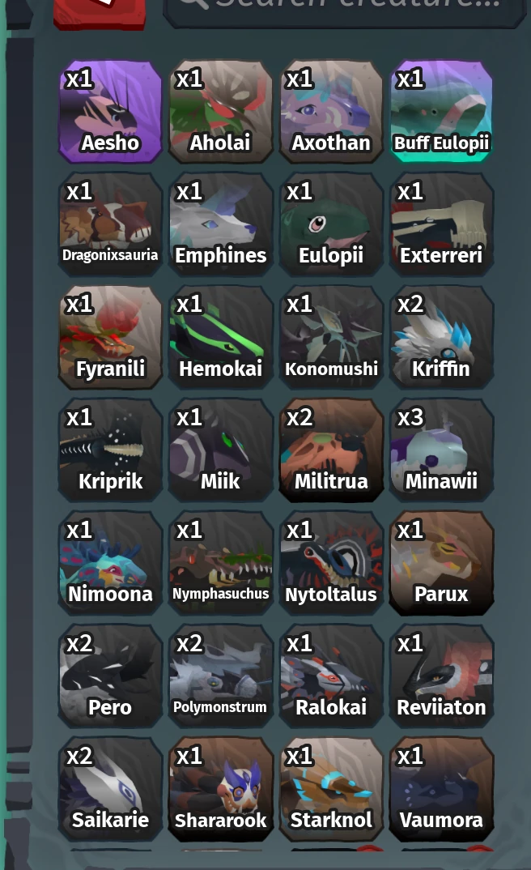Pick the Parux creature card

click(x=441, y=563)
